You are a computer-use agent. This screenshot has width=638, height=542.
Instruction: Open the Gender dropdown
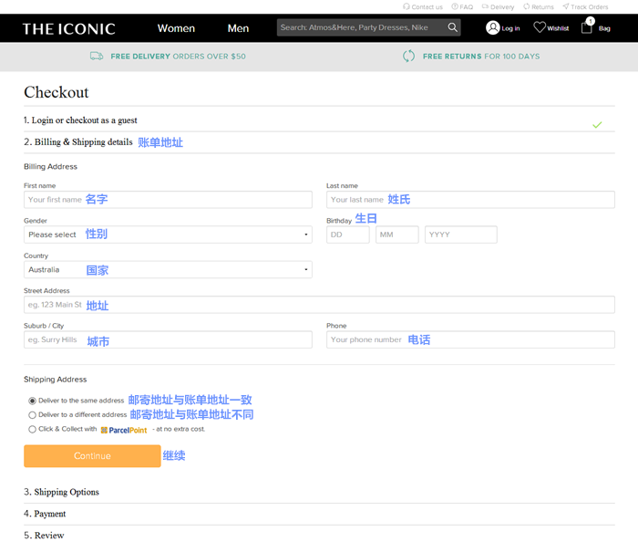(168, 235)
